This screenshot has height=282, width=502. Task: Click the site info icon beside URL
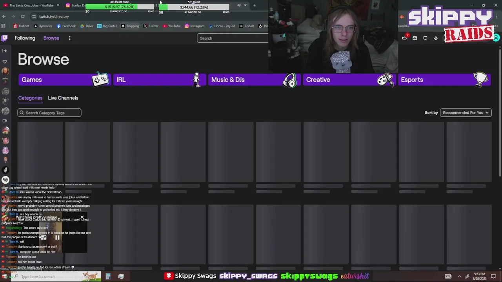click(34, 16)
